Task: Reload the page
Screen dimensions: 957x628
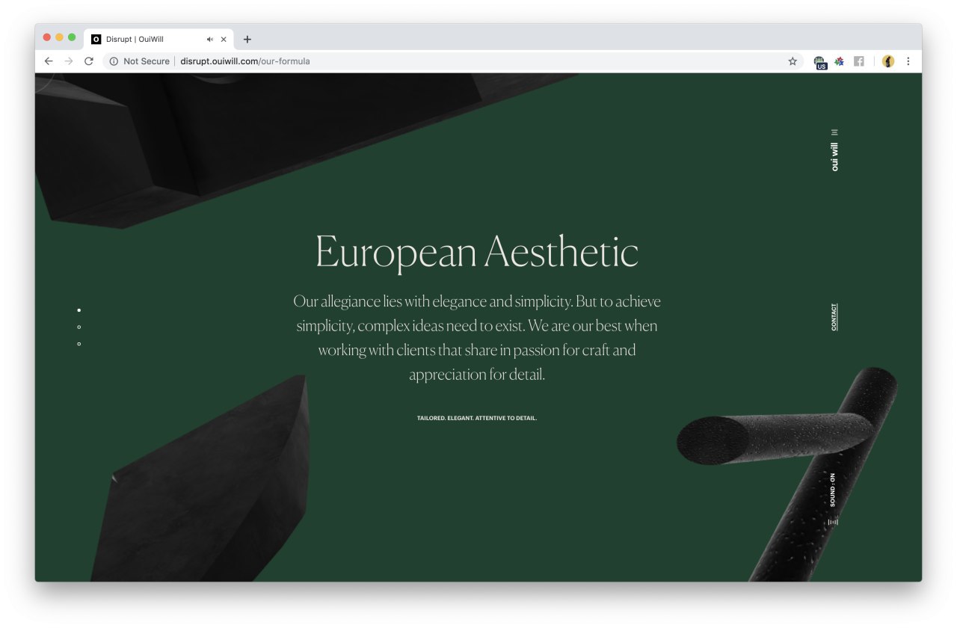Action: pos(89,61)
